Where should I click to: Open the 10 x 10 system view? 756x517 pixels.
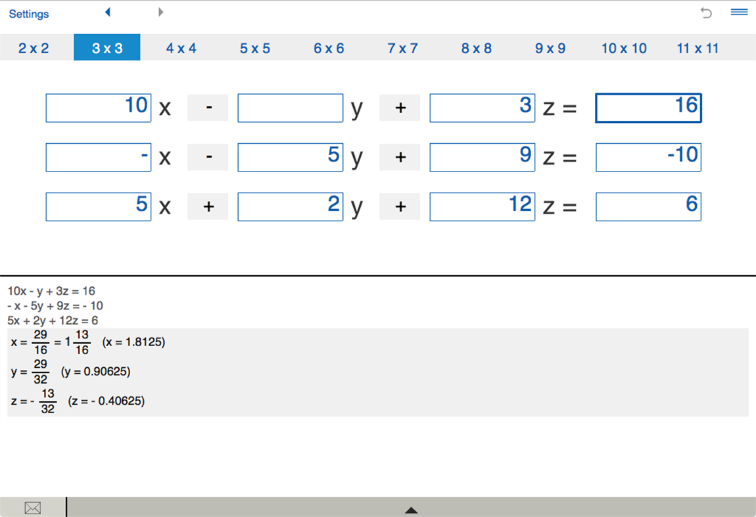pyautogui.click(x=623, y=47)
